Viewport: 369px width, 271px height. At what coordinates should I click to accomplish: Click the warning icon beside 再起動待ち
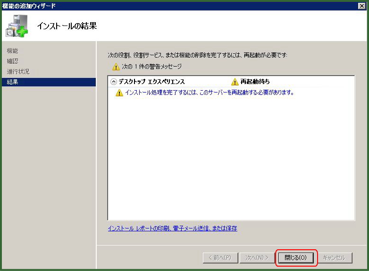tap(235, 82)
